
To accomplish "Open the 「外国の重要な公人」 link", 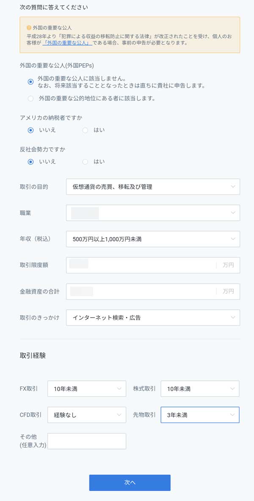I will [67, 42].
